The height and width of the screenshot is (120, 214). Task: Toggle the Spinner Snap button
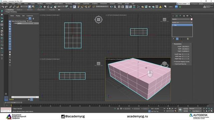click(x=90, y=7)
